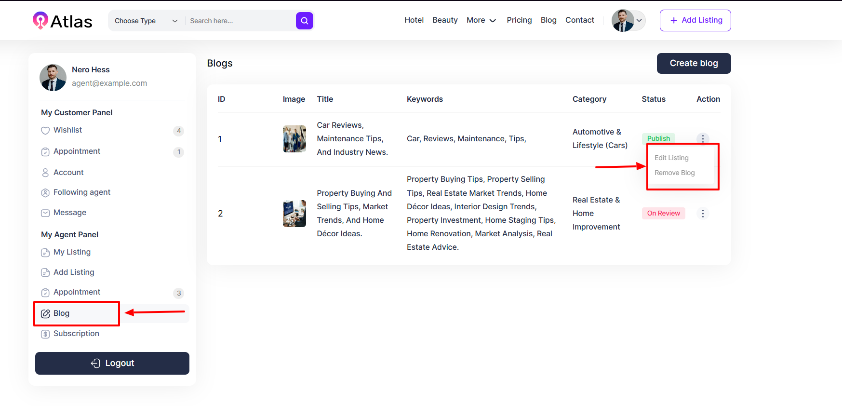Viewport: 842px width, 406px height.
Task: Open the Wishlist heart icon item
Action: 45,131
